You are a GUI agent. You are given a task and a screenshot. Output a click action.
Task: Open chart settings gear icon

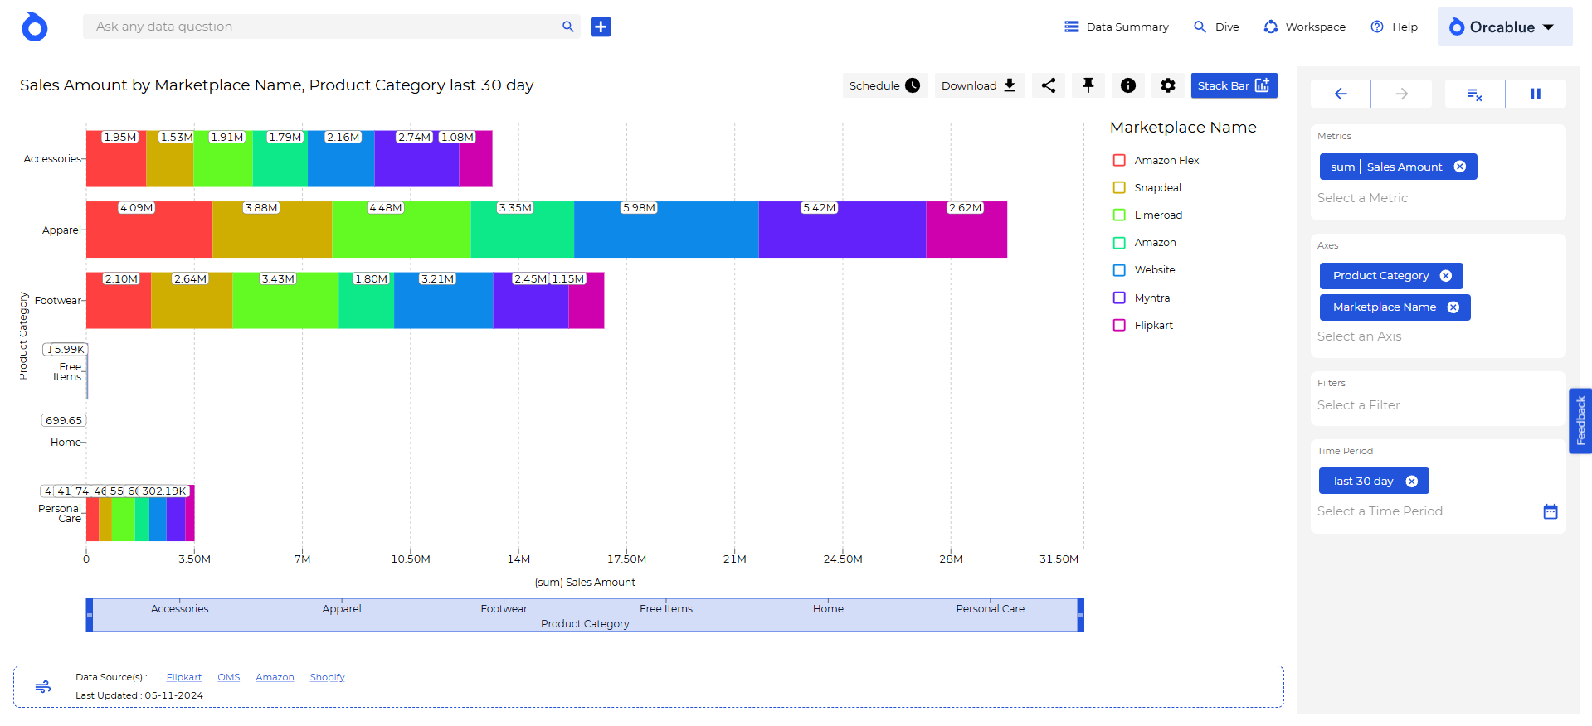(x=1168, y=85)
